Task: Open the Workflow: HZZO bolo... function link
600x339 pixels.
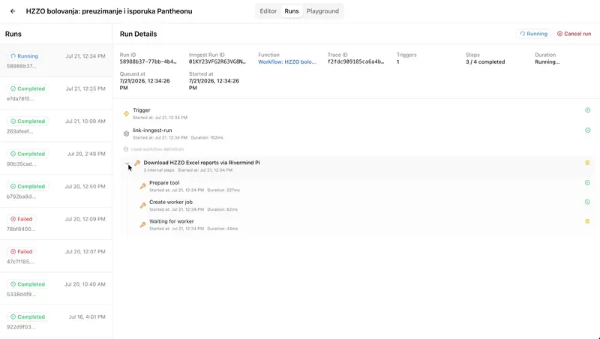Action: (287, 61)
